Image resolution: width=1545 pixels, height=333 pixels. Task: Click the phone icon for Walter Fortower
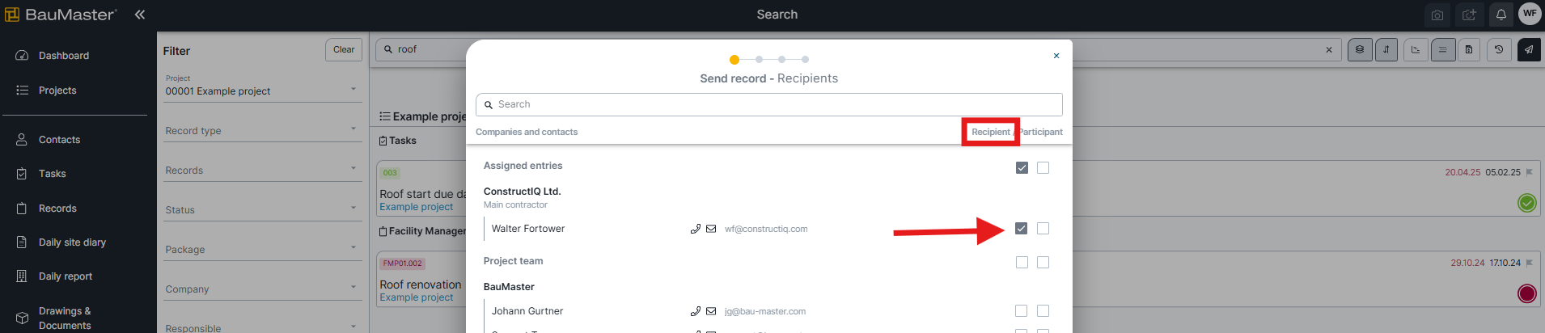(695, 229)
